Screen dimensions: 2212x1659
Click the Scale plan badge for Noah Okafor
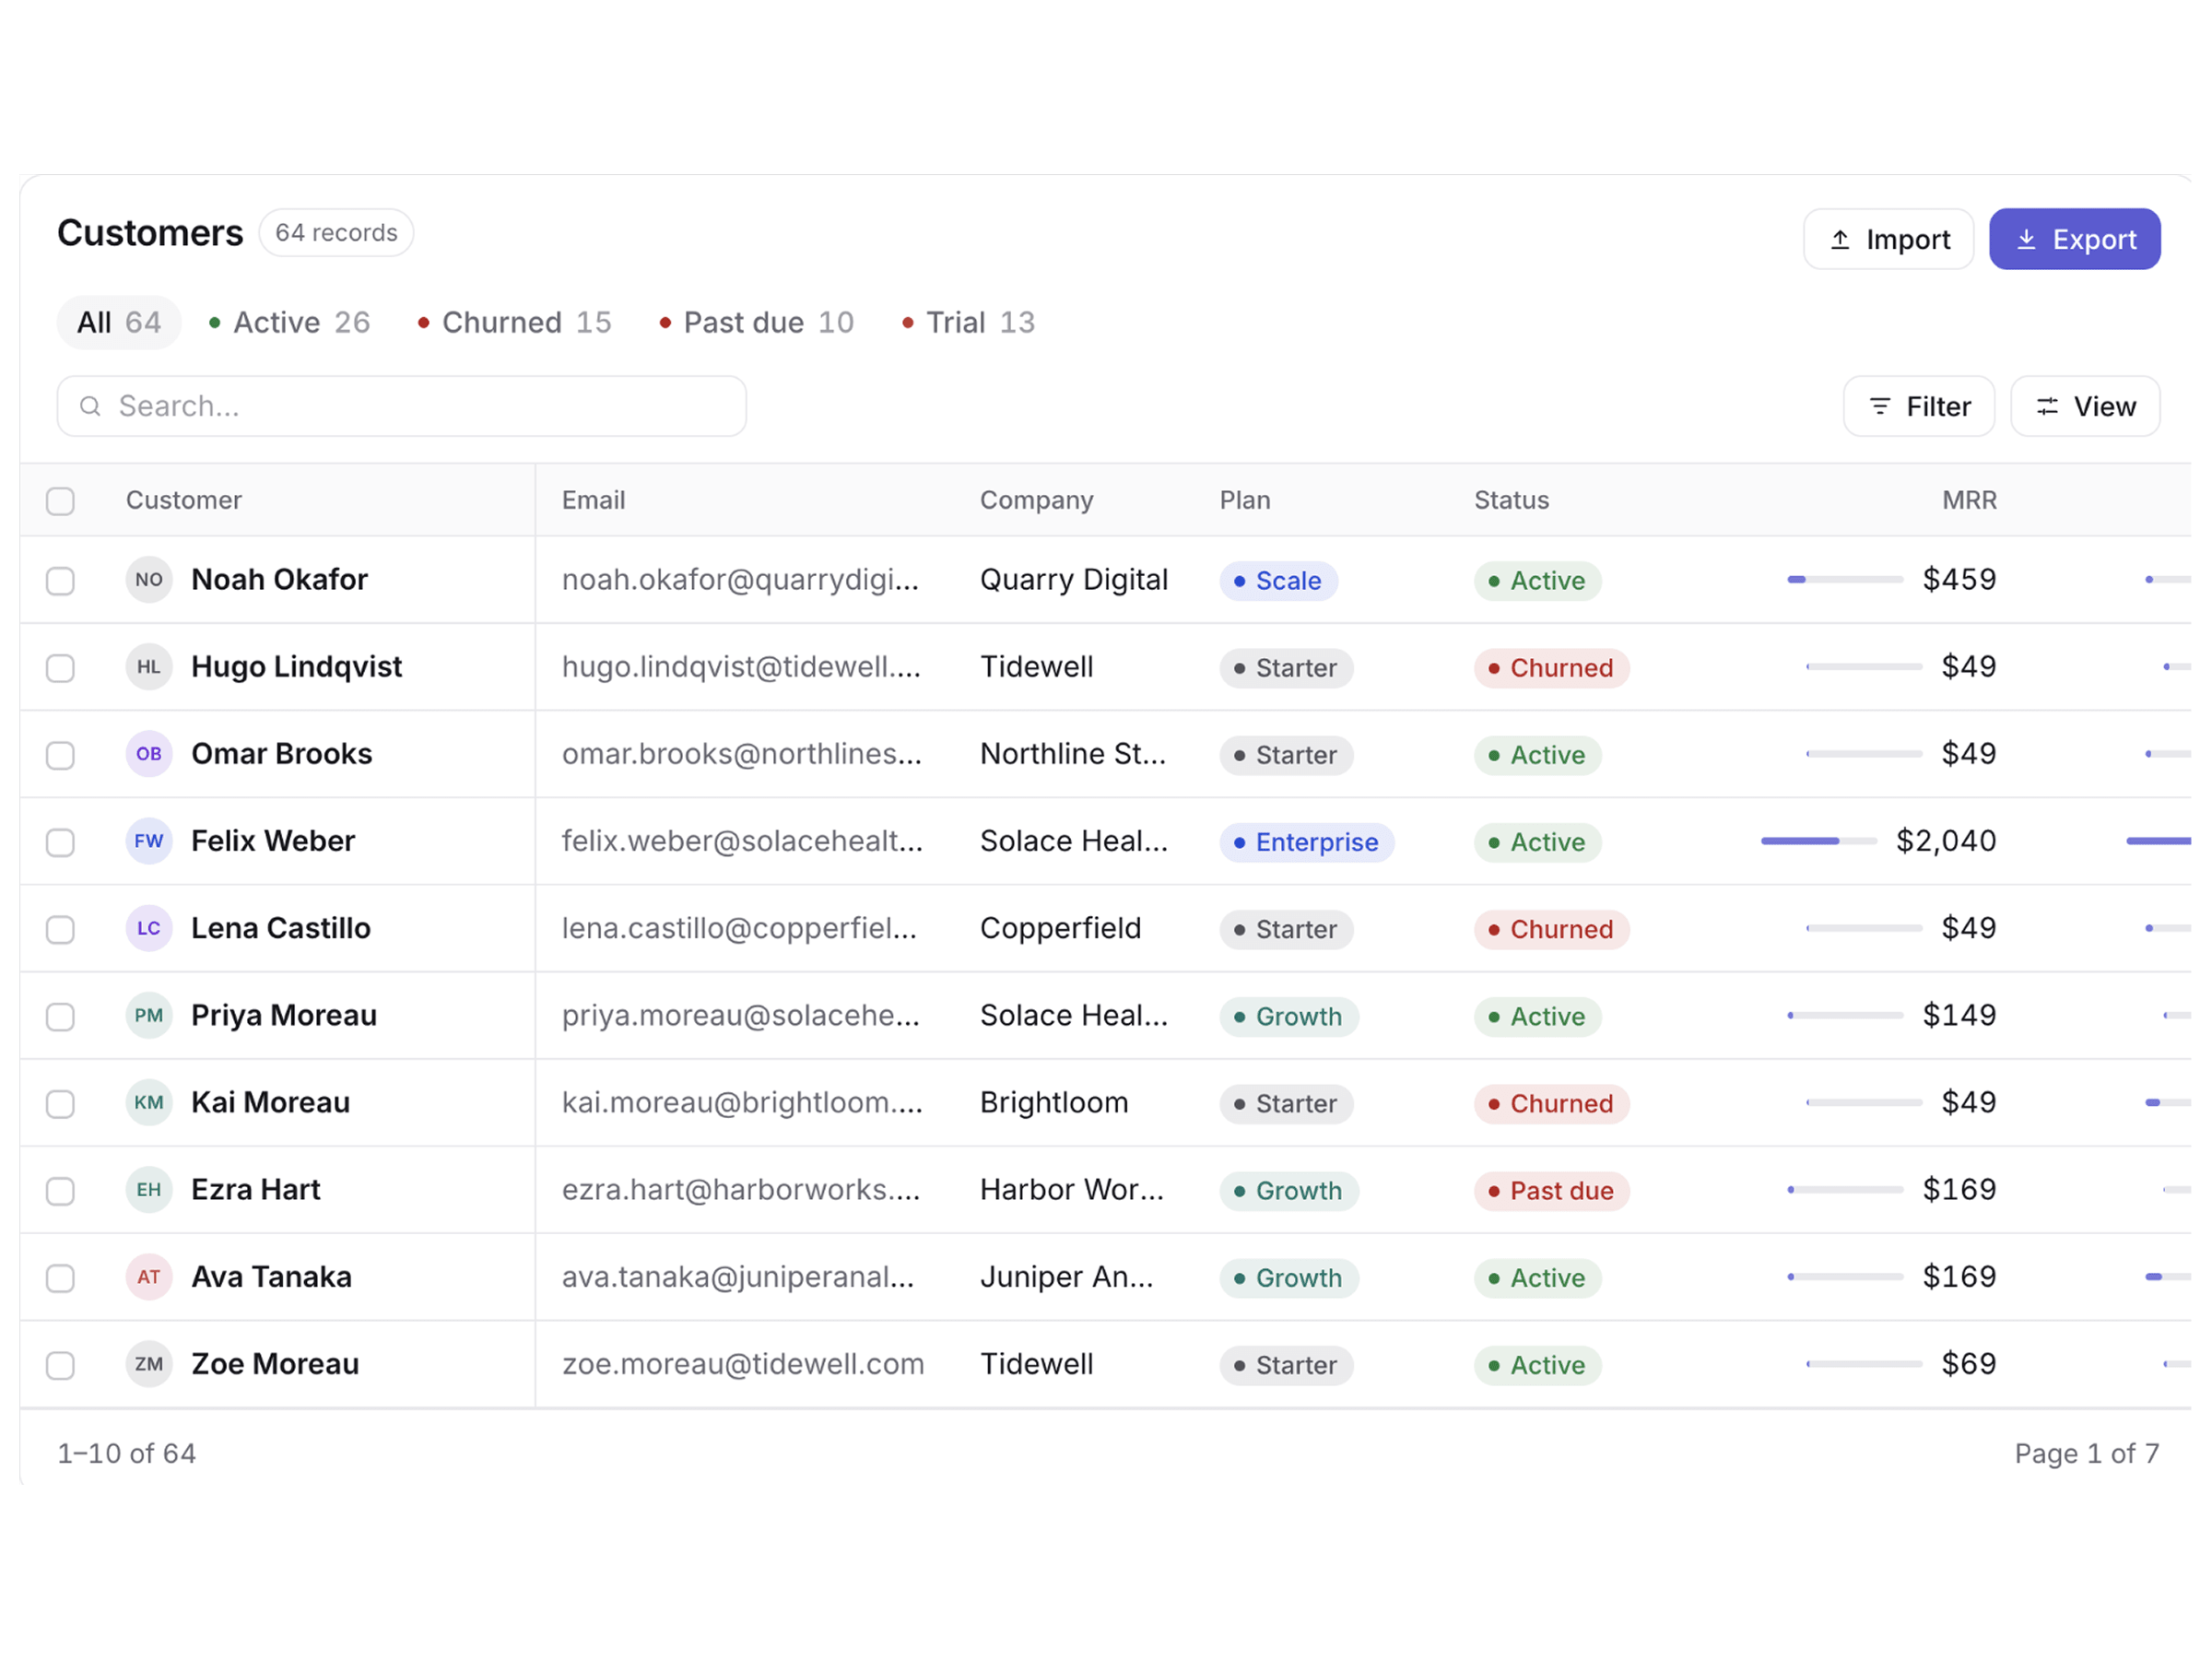coord(1278,580)
